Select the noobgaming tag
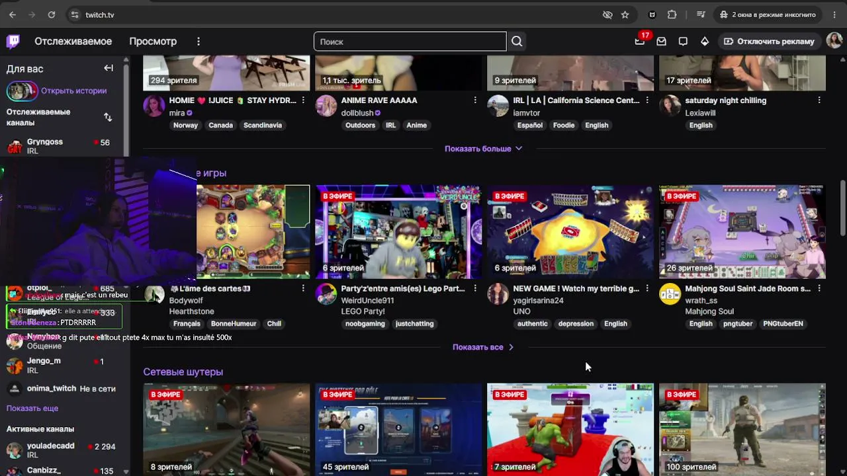The image size is (847, 476). pos(365,324)
